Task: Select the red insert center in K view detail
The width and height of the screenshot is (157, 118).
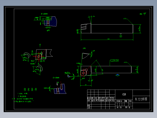Action: coord(39,56)
